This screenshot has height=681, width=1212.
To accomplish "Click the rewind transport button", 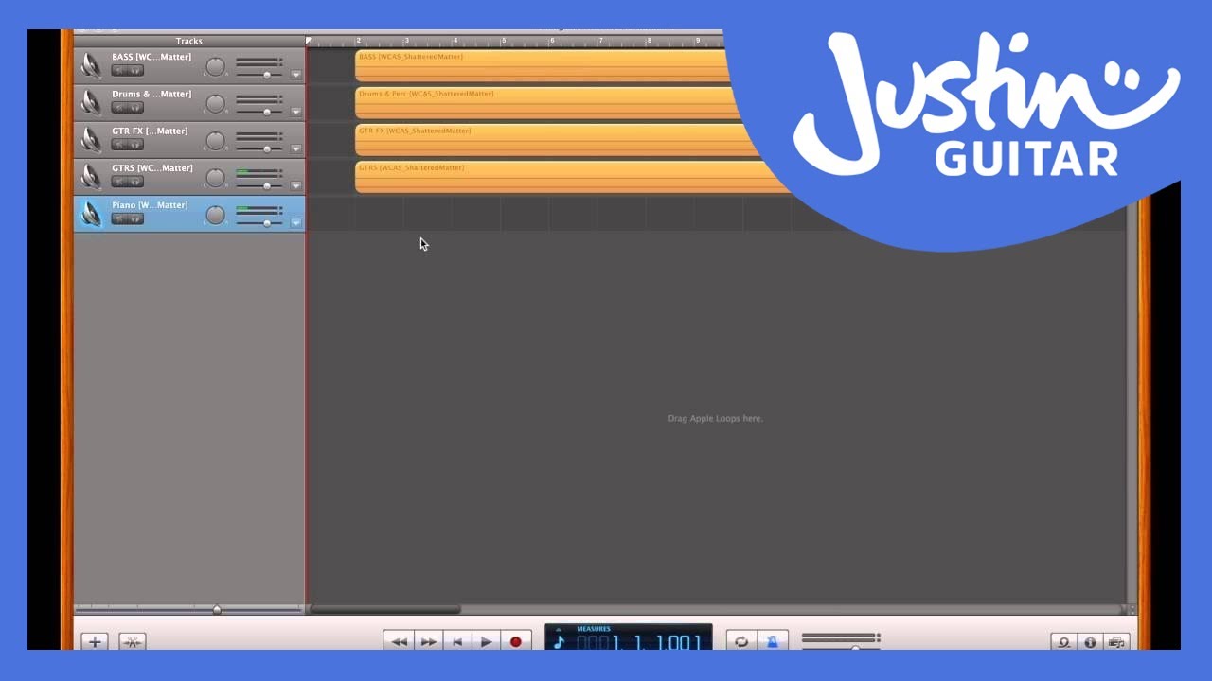I will pyautogui.click(x=399, y=641).
